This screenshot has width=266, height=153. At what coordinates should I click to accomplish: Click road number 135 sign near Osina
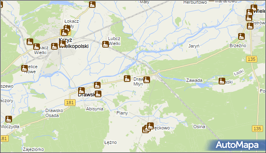(257, 129)
